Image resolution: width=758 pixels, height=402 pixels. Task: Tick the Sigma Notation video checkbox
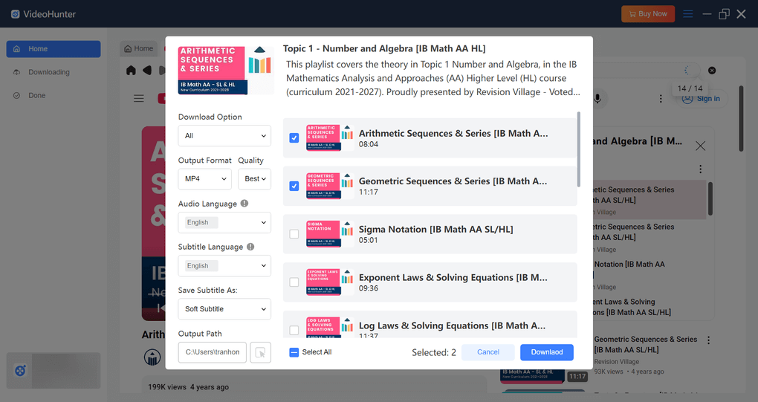coord(294,234)
